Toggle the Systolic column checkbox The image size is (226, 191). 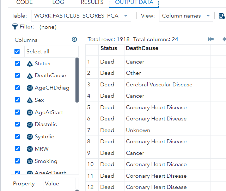tap(17, 137)
